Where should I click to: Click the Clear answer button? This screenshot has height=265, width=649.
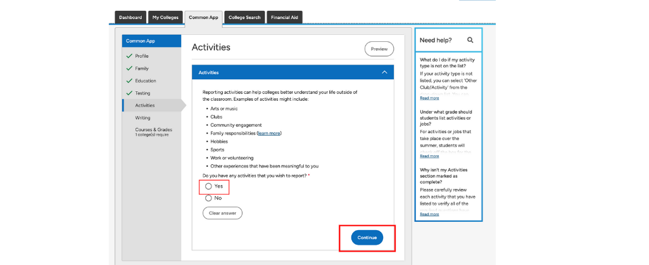[222, 213]
